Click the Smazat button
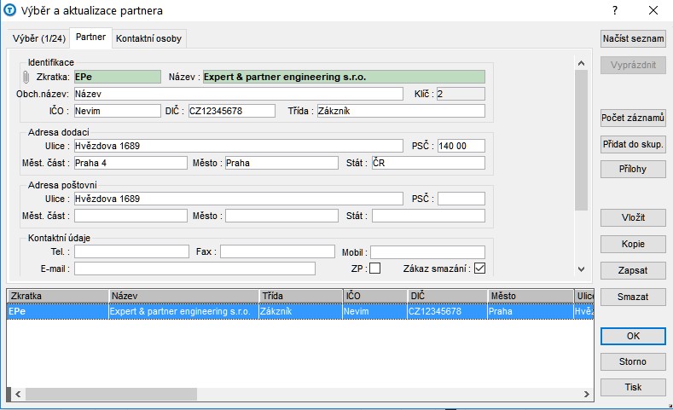 coord(633,297)
